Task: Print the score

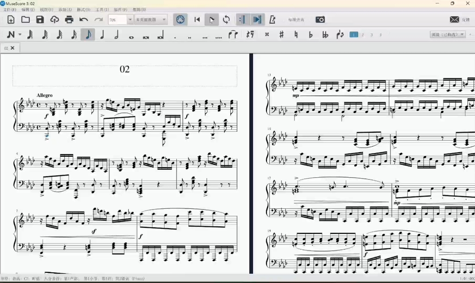Action: (x=69, y=19)
